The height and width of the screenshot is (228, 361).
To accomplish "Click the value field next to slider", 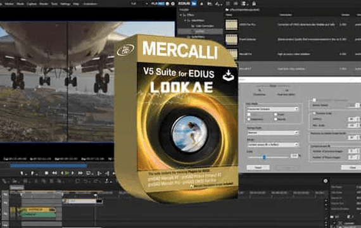I will (x=294, y=156).
